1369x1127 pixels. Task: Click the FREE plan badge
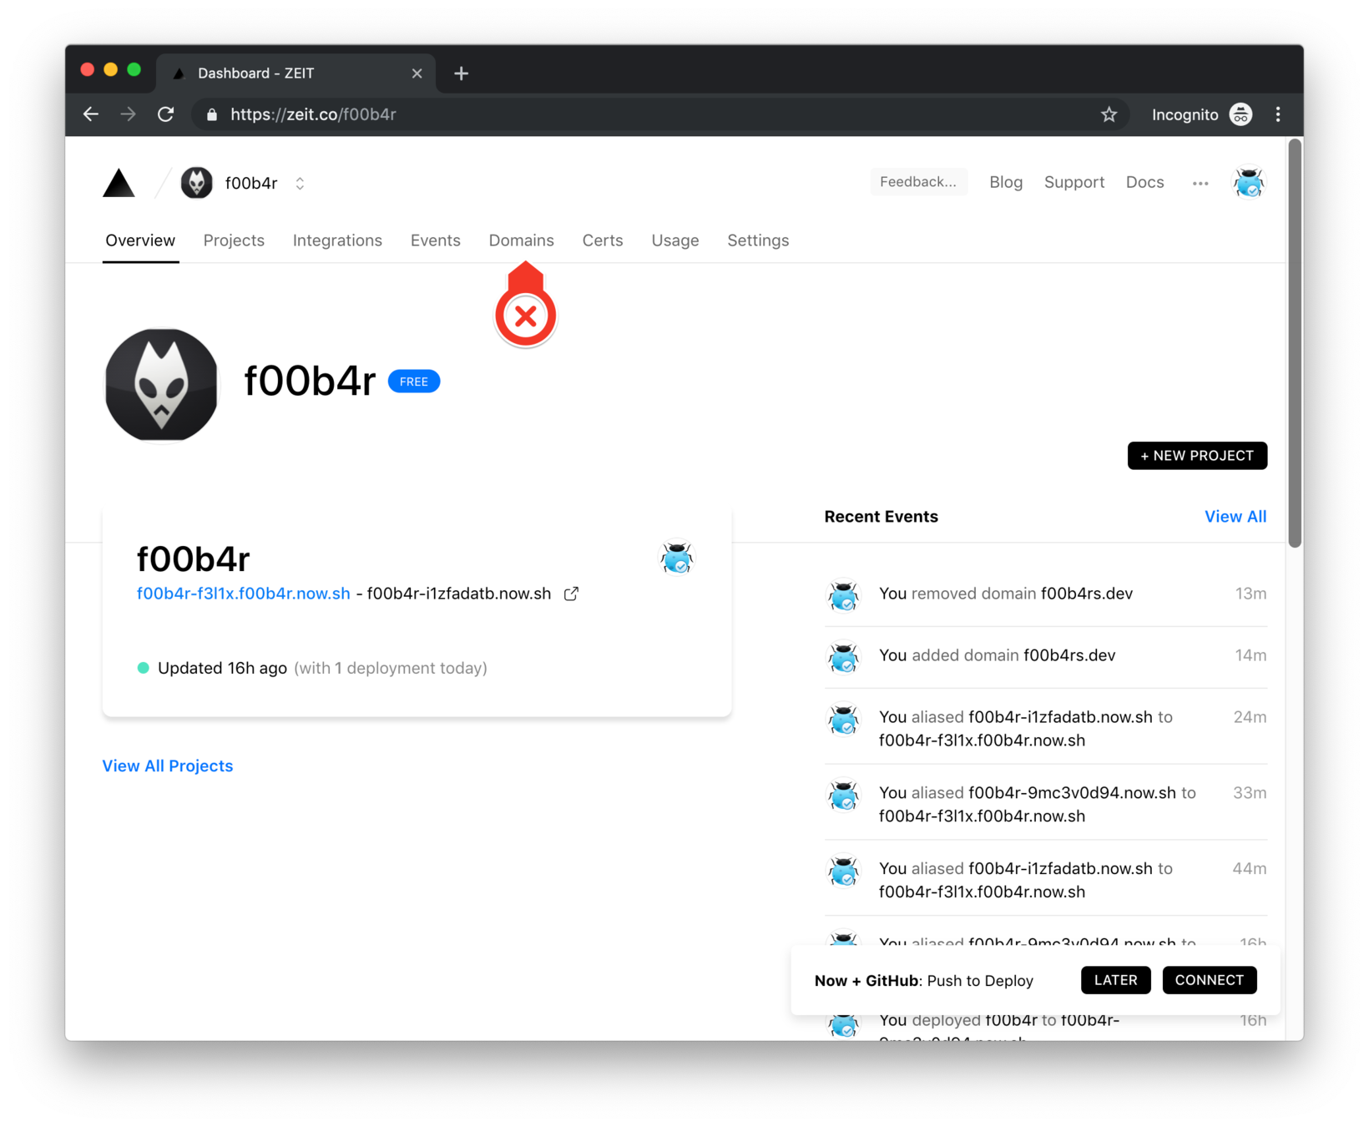[x=414, y=382]
